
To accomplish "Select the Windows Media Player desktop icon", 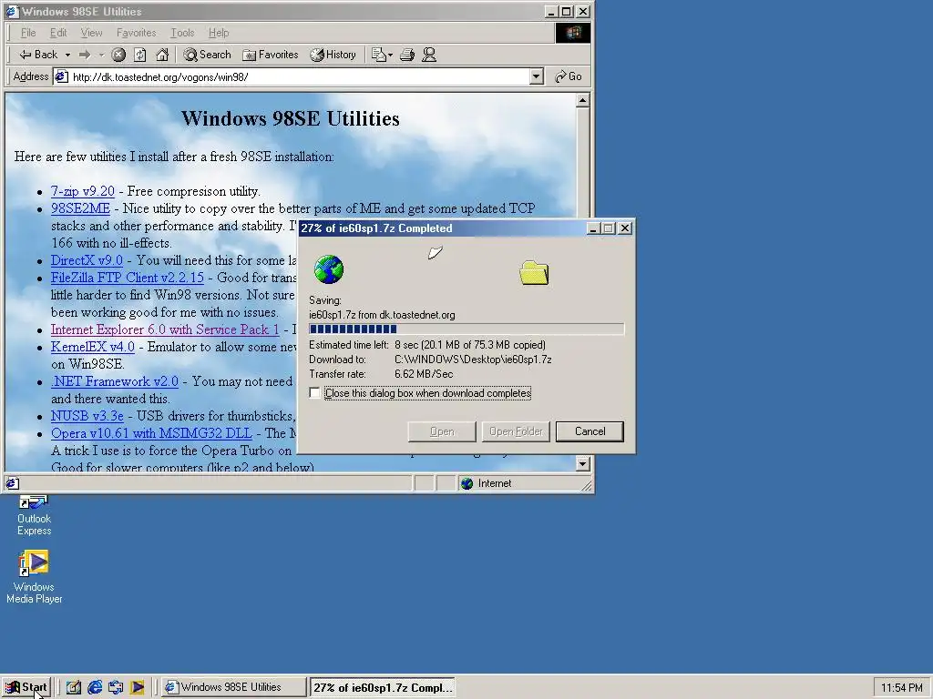I will [x=34, y=576].
